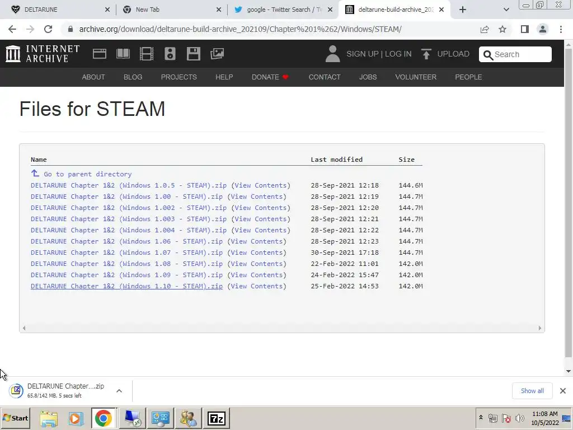Expand the DELTARUNE download item options arrow

tap(119, 391)
